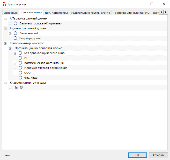Click the service group window icon
Viewport: 170px width, 160px height.
click(4, 4)
